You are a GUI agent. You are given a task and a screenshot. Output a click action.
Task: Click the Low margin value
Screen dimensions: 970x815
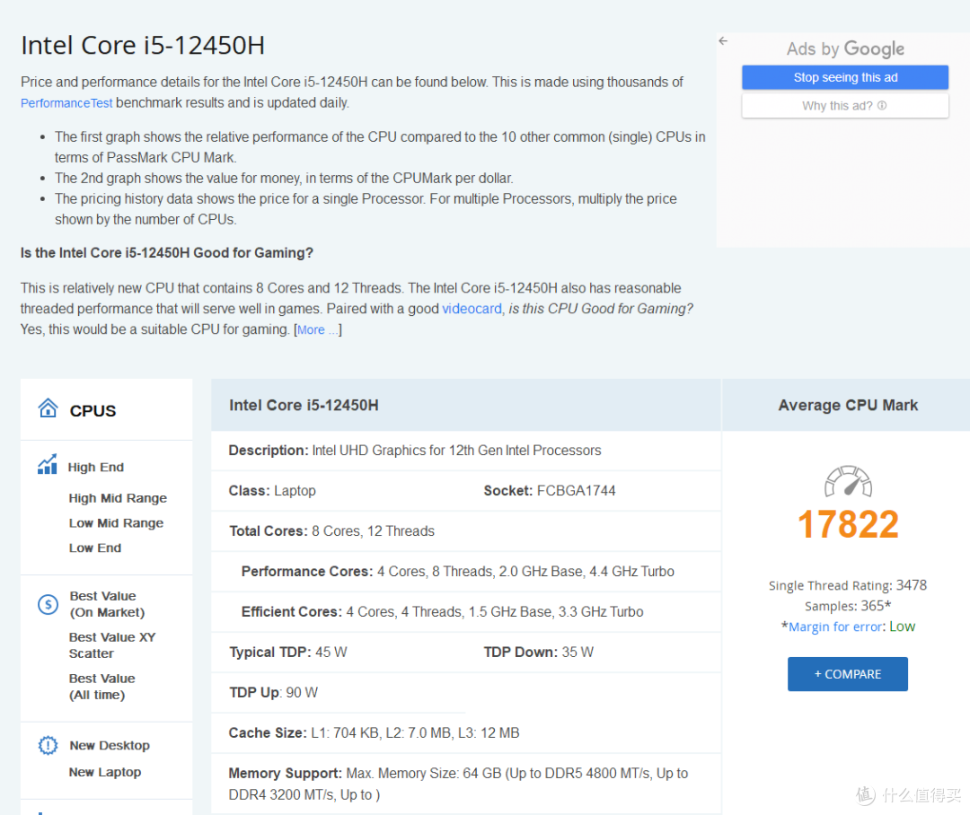click(902, 627)
